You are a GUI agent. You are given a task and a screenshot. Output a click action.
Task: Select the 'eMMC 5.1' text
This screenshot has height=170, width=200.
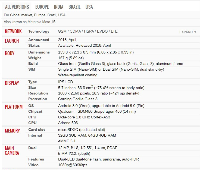[67, 141]
